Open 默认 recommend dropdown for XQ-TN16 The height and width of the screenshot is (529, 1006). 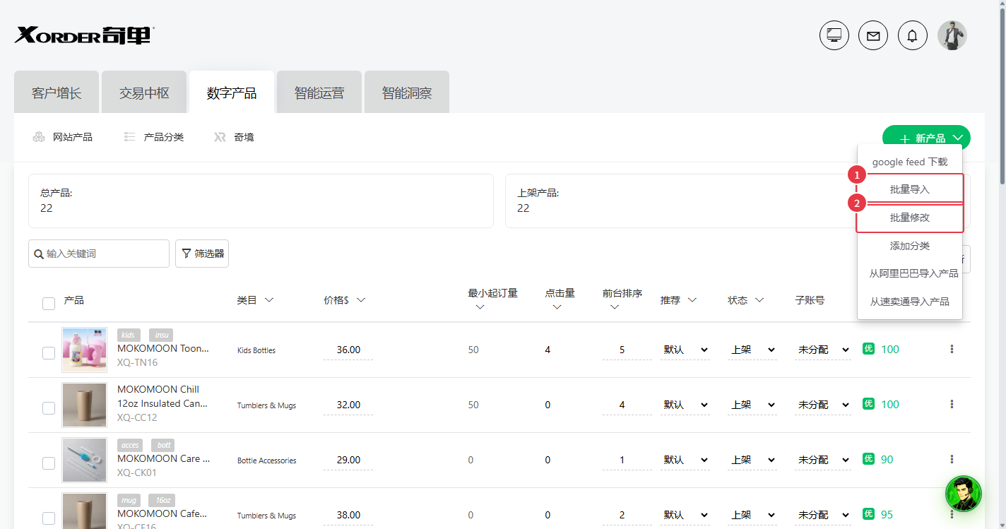pyautogui.click(x=685, y=350)
